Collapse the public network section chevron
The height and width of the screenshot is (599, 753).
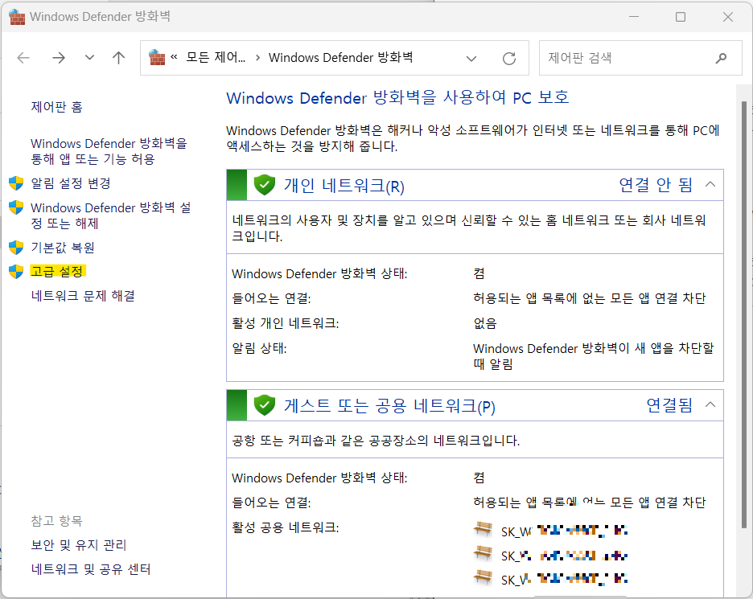click(710, 404)
